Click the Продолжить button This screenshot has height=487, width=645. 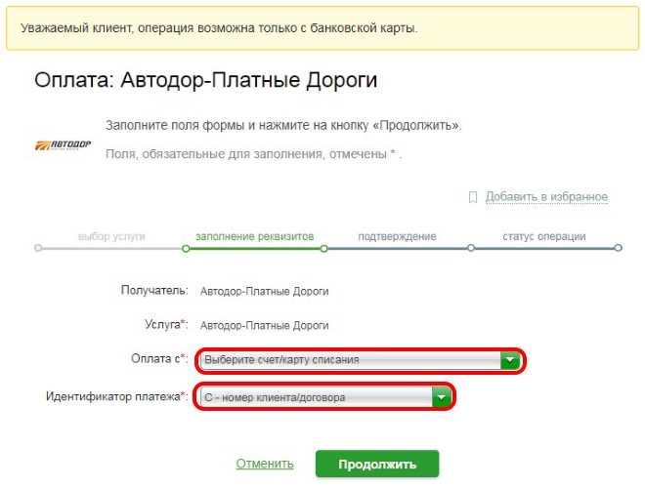coord(377,464)
